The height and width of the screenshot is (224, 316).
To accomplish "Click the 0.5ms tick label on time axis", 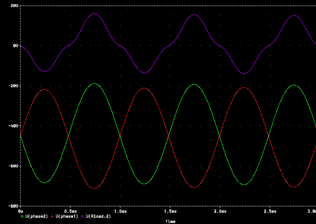I will point(70,210).
